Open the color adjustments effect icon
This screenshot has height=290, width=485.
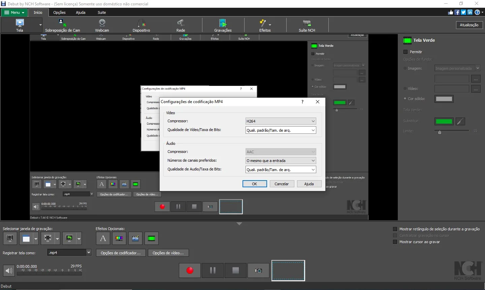point(119,238)
